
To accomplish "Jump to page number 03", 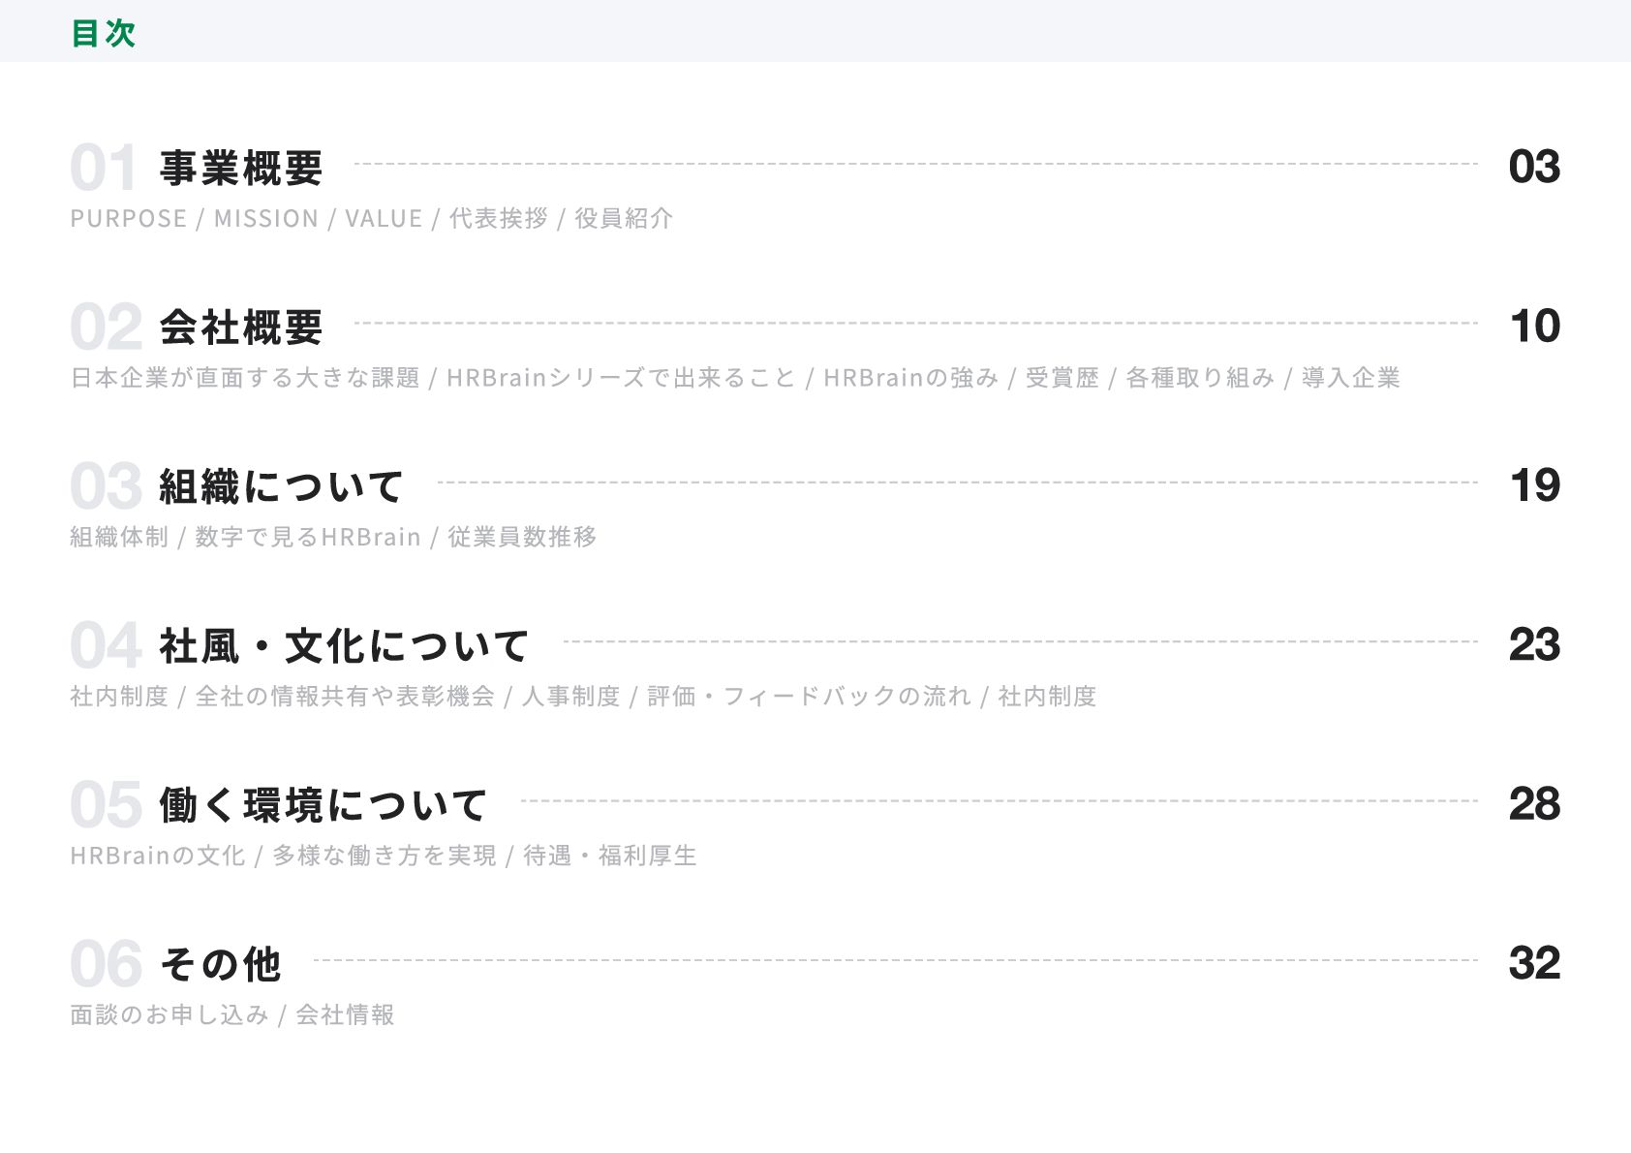I will (x=1534, y=167).
